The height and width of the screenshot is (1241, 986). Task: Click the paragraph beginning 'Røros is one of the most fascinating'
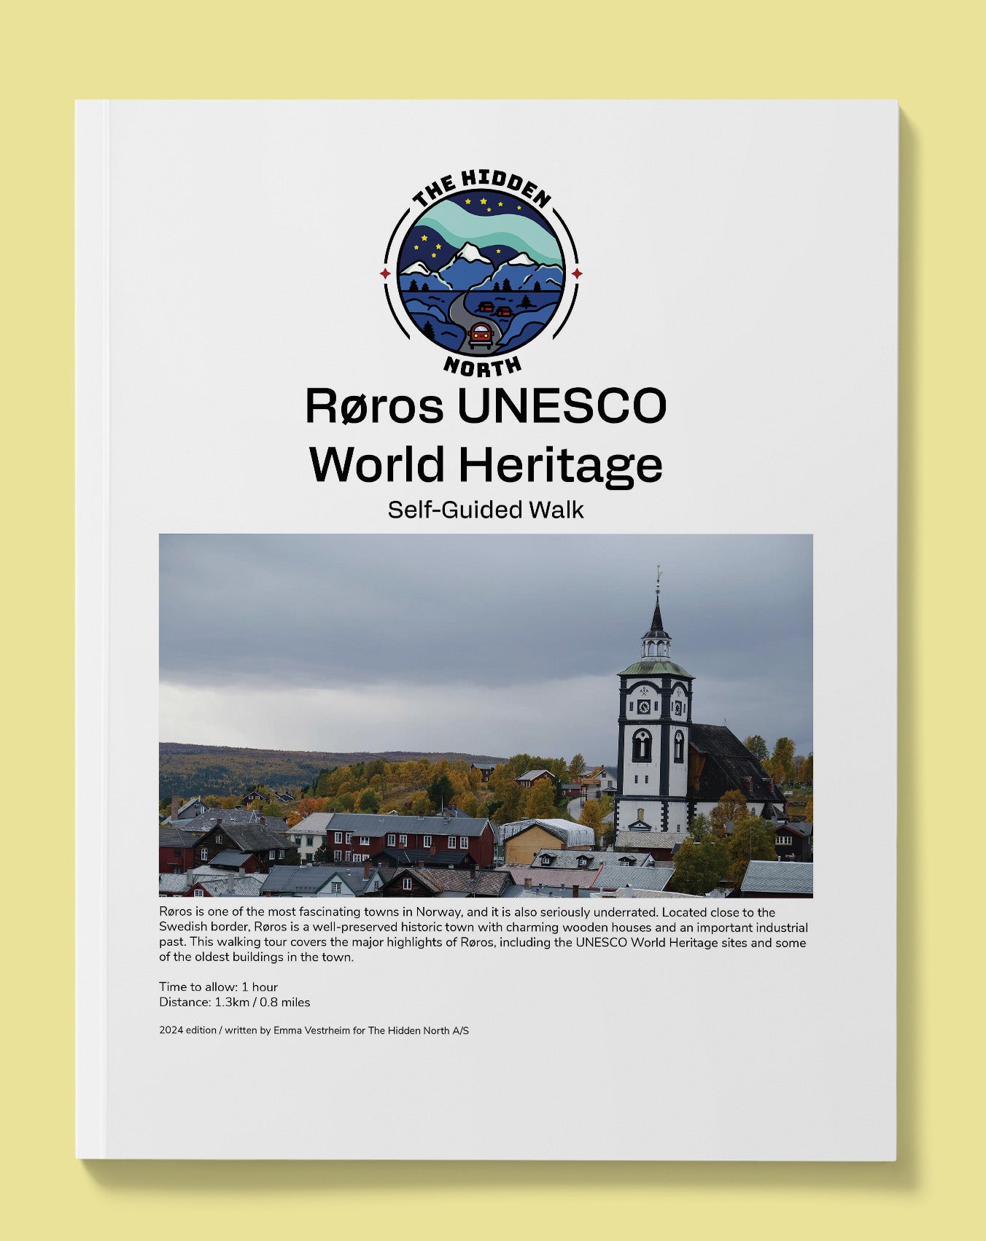[x=484, y=935]
